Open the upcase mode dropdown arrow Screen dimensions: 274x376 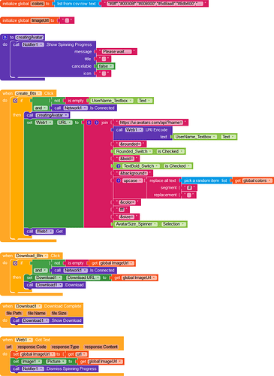click(x=140, y=180)
